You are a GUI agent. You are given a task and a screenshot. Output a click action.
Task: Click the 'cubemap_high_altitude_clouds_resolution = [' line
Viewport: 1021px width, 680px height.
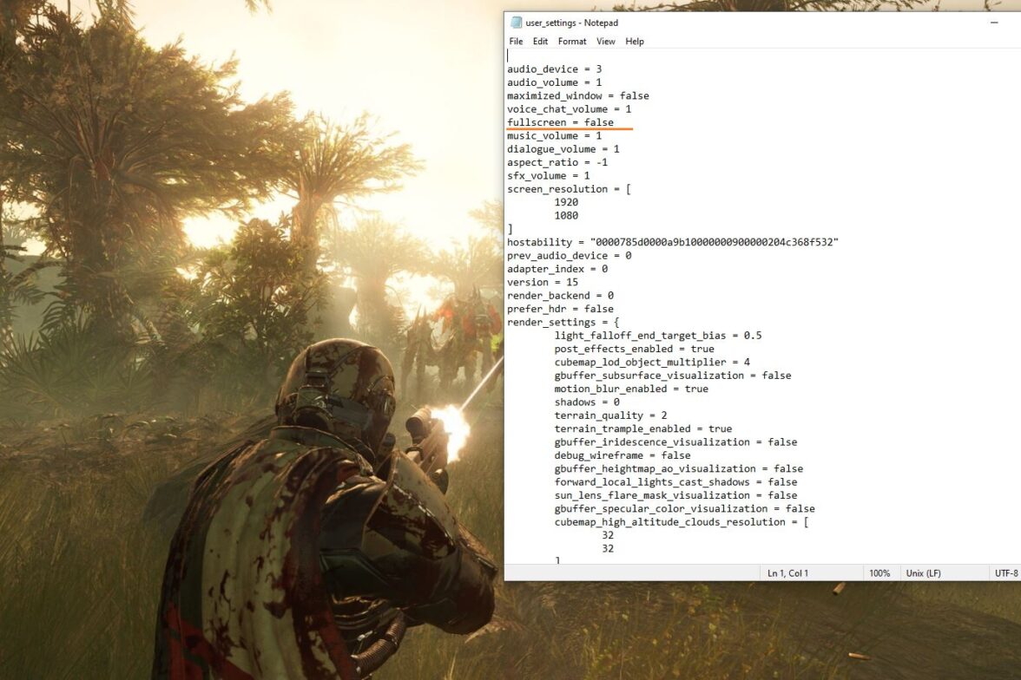(x=681, y=522)
